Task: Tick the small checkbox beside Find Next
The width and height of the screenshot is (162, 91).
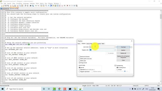Action: click(x=131, y=47)
